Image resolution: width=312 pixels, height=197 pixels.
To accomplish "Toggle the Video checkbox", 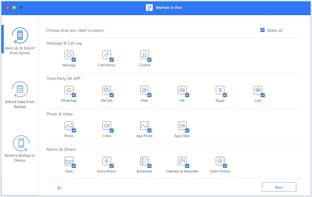I will 112,130.
